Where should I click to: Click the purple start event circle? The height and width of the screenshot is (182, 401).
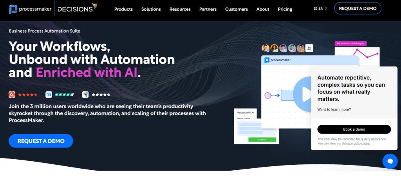[x=267, y=95]
